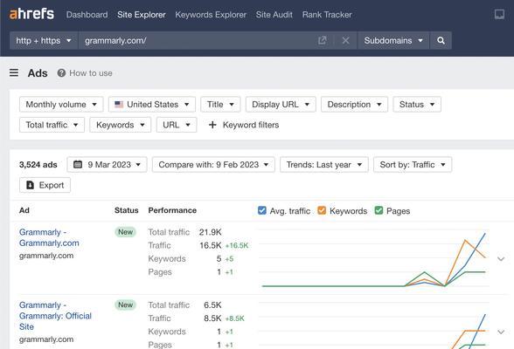This screenshot has width=514, height=349.
Task: Open URL in new tab icon
Action: [323, 40]
